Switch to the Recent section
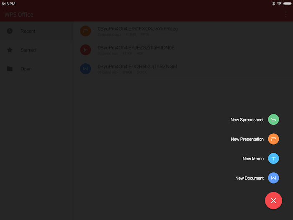 click(x=28, y=31)
